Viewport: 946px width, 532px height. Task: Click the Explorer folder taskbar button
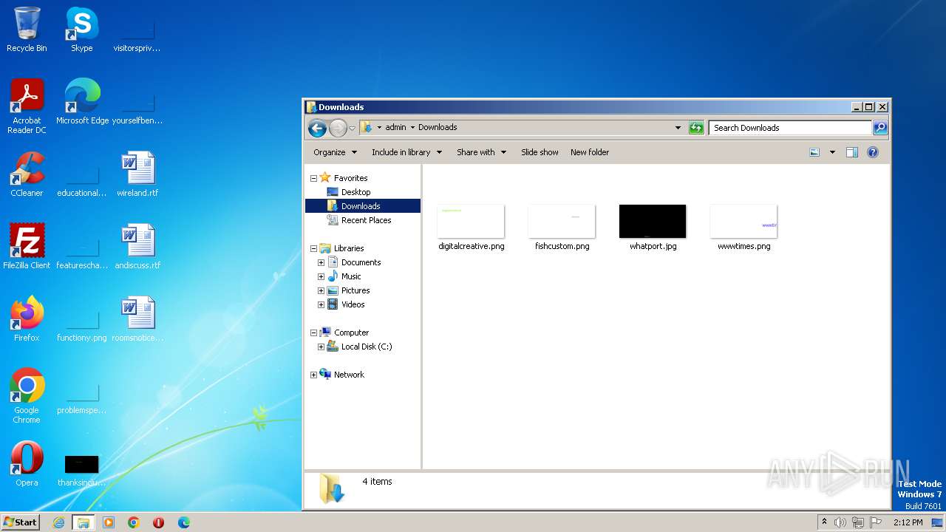pyautogui.click(x=84, y=522)
